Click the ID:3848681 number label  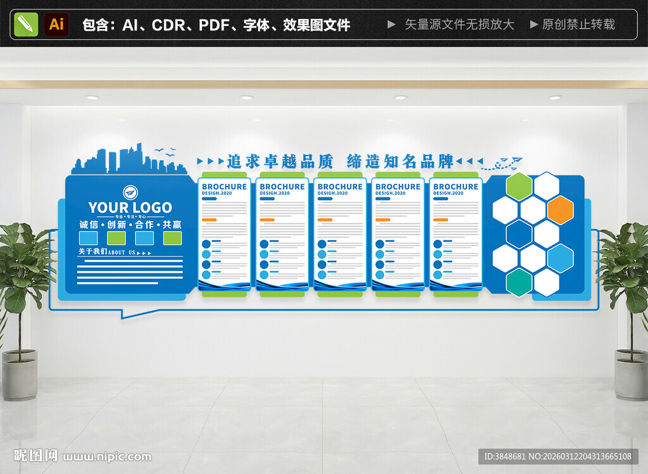point(504,456)
